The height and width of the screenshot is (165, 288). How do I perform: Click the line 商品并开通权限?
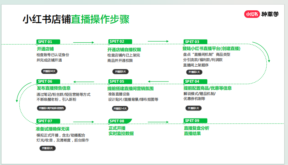click(120, 61)
